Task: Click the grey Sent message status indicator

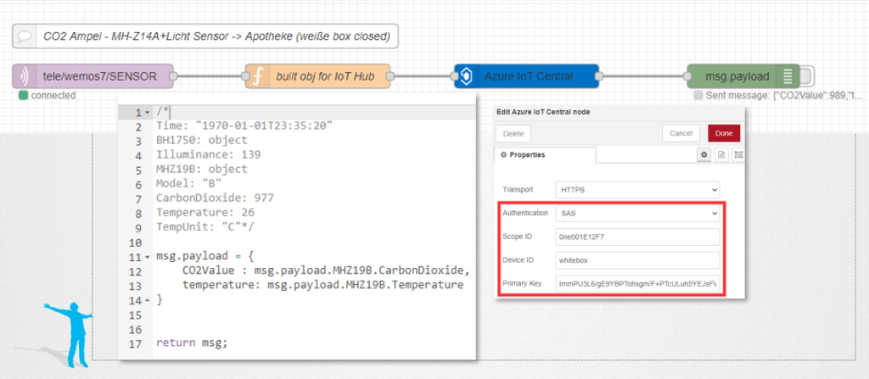Action: [x=698, y=95]
